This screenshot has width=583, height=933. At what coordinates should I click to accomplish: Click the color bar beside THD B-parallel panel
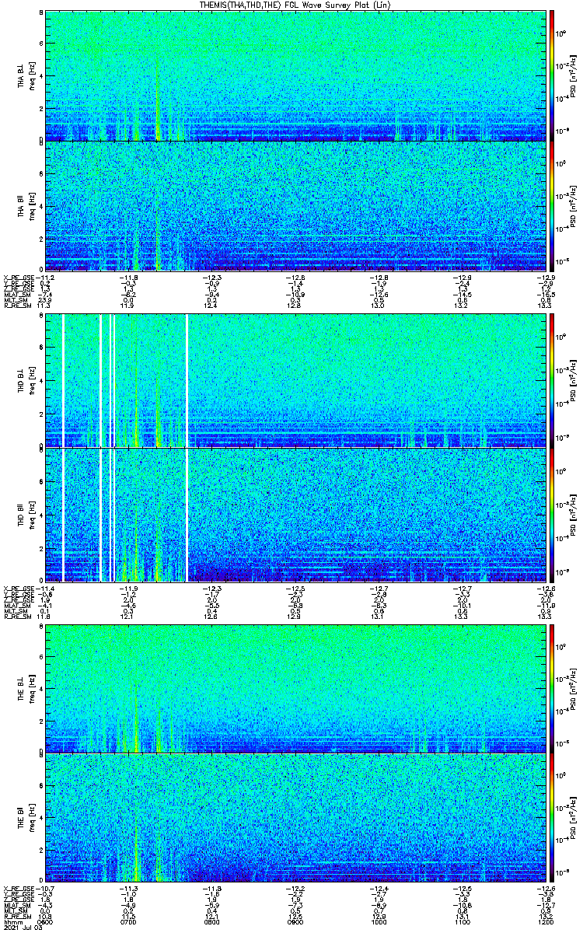coord(553,515)
